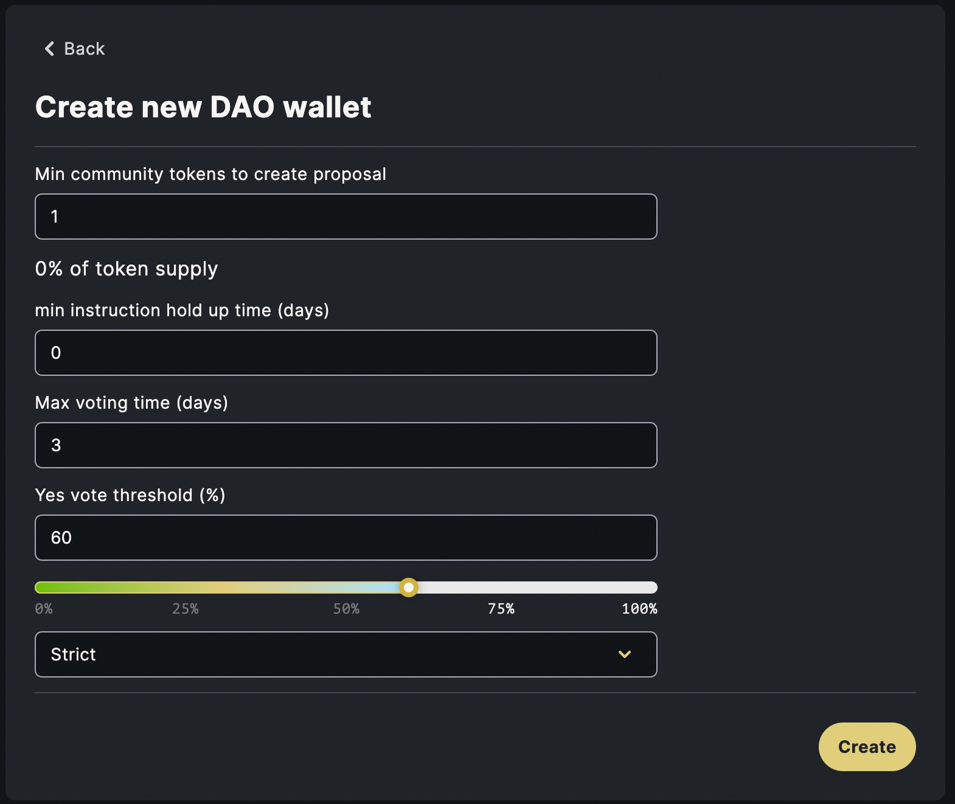The height and width of the screenshot is (804, 955).
Task: Click the yellow slider handle at 60%
Action: pyautogui.click(x=409, y=587)
